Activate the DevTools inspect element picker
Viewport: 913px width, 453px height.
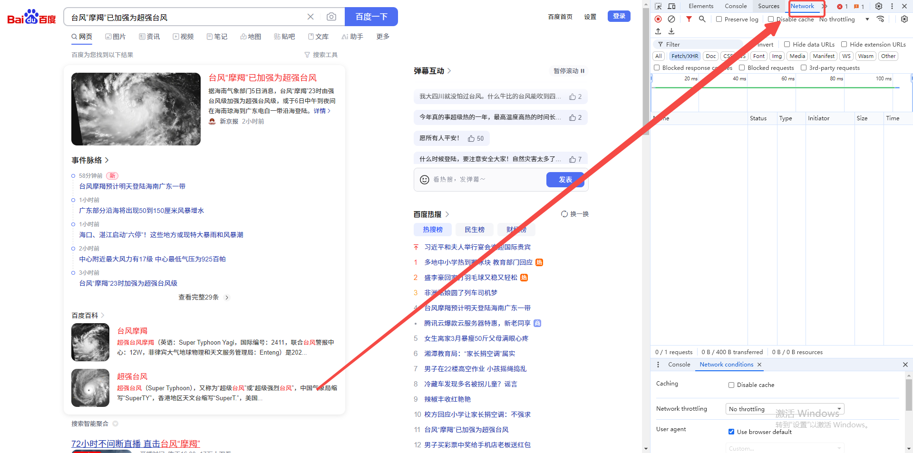(x=658, y=6)
